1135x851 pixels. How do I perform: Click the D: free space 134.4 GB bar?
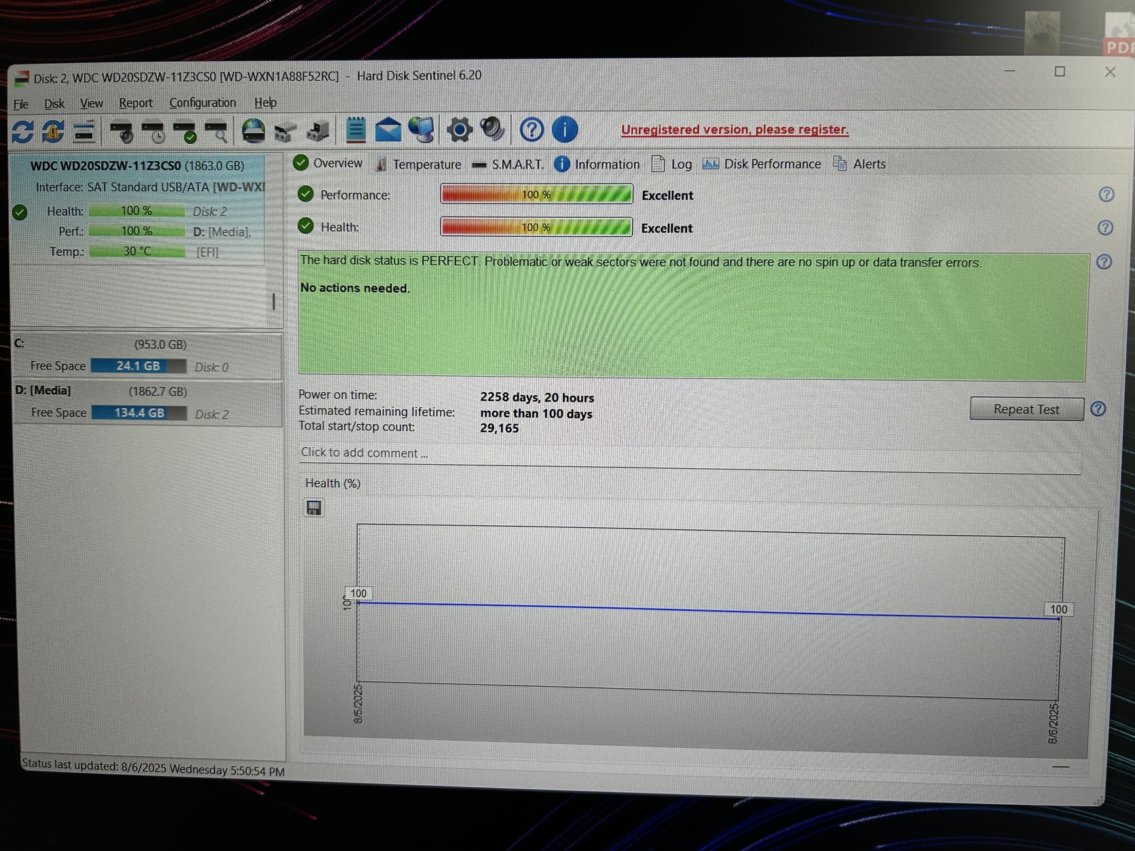139,413
